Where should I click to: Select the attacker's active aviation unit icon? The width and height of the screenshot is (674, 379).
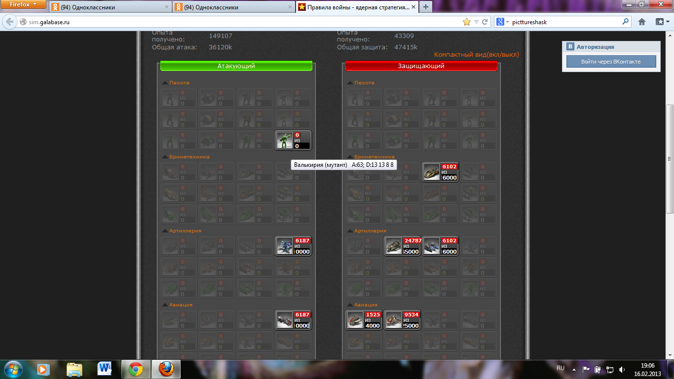[x=285, y=320]
